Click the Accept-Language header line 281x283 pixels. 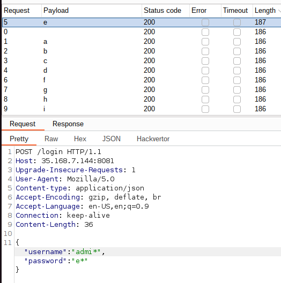(82, 206)
